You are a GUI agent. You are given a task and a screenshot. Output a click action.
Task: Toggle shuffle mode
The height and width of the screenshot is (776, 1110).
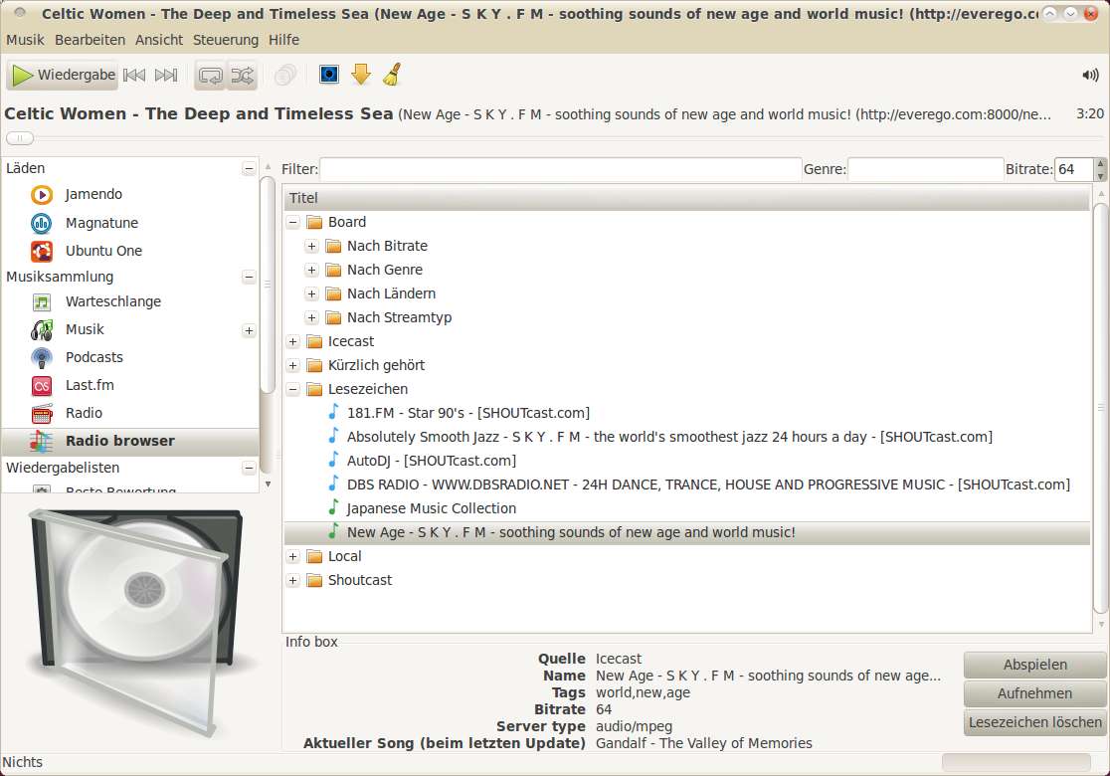tap(242, 75)
